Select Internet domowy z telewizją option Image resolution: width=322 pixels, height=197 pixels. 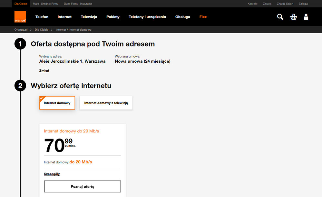click(106, 103)
